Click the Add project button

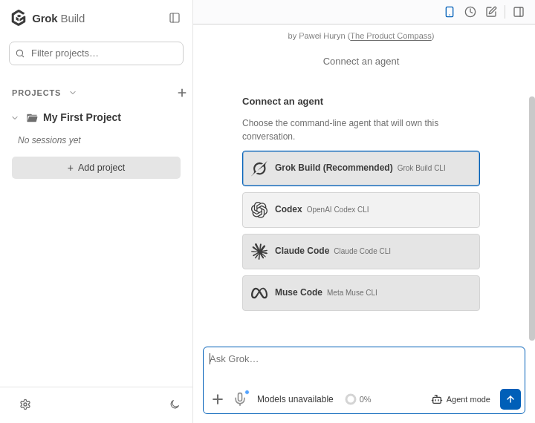[96, 168]
